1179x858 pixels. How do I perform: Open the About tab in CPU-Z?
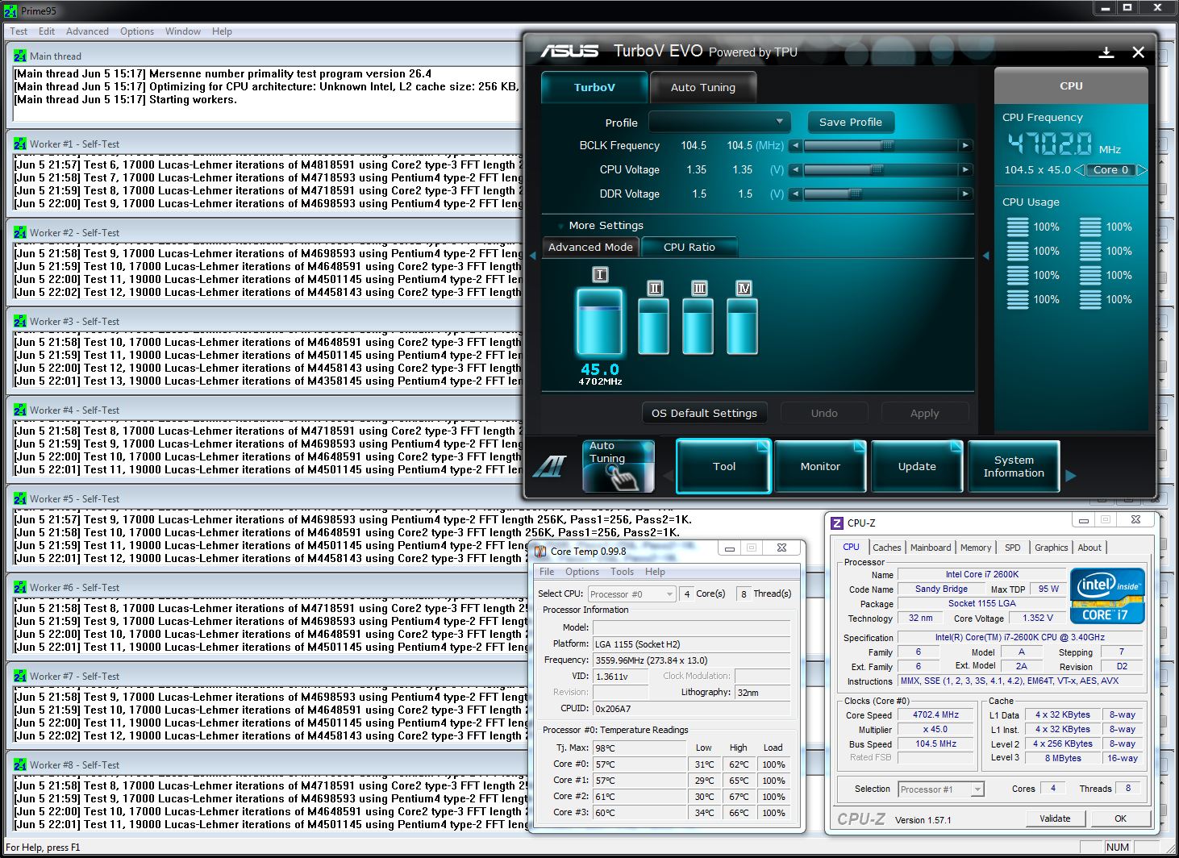pos(1089,548)
